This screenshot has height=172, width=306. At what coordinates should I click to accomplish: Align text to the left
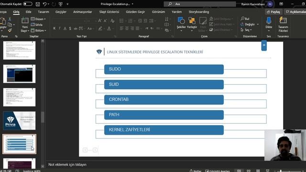(x=121, y=29)
